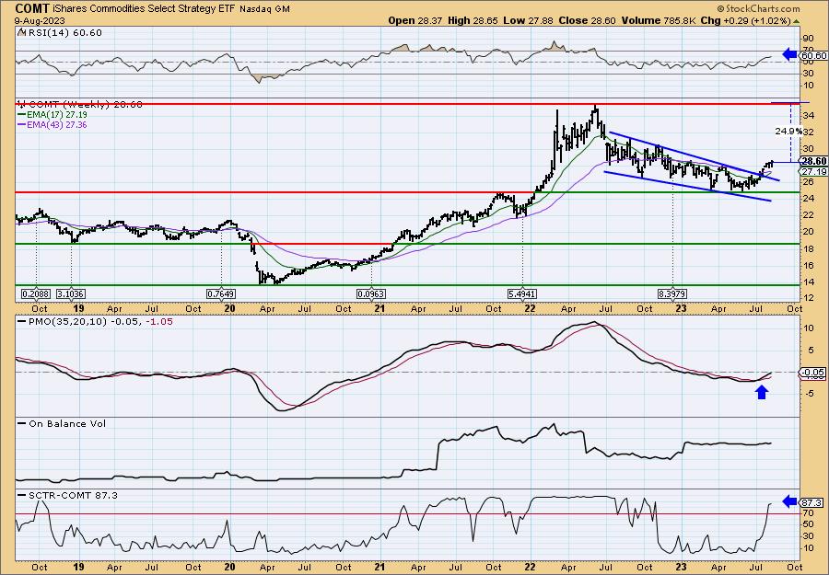Click the 34 price level on price axis
Screen dimensions: 829x575
[807, 116]
